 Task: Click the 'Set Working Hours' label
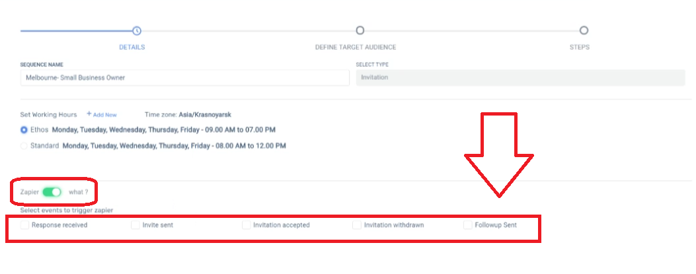click(48, 114)
